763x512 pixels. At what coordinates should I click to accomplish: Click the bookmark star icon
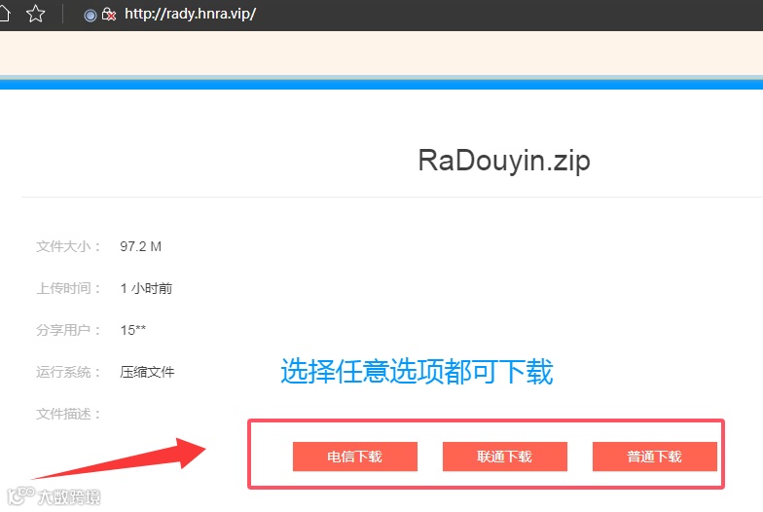pos(35,14)
